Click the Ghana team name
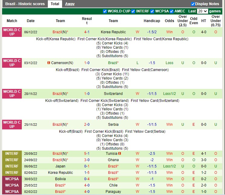The height and width of the screenshot is (195, 225). click(113, 160)
